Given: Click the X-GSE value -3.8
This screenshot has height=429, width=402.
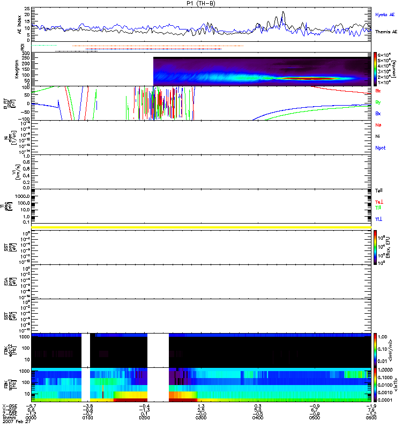Looking at the screenshot, I should [87, 406].
